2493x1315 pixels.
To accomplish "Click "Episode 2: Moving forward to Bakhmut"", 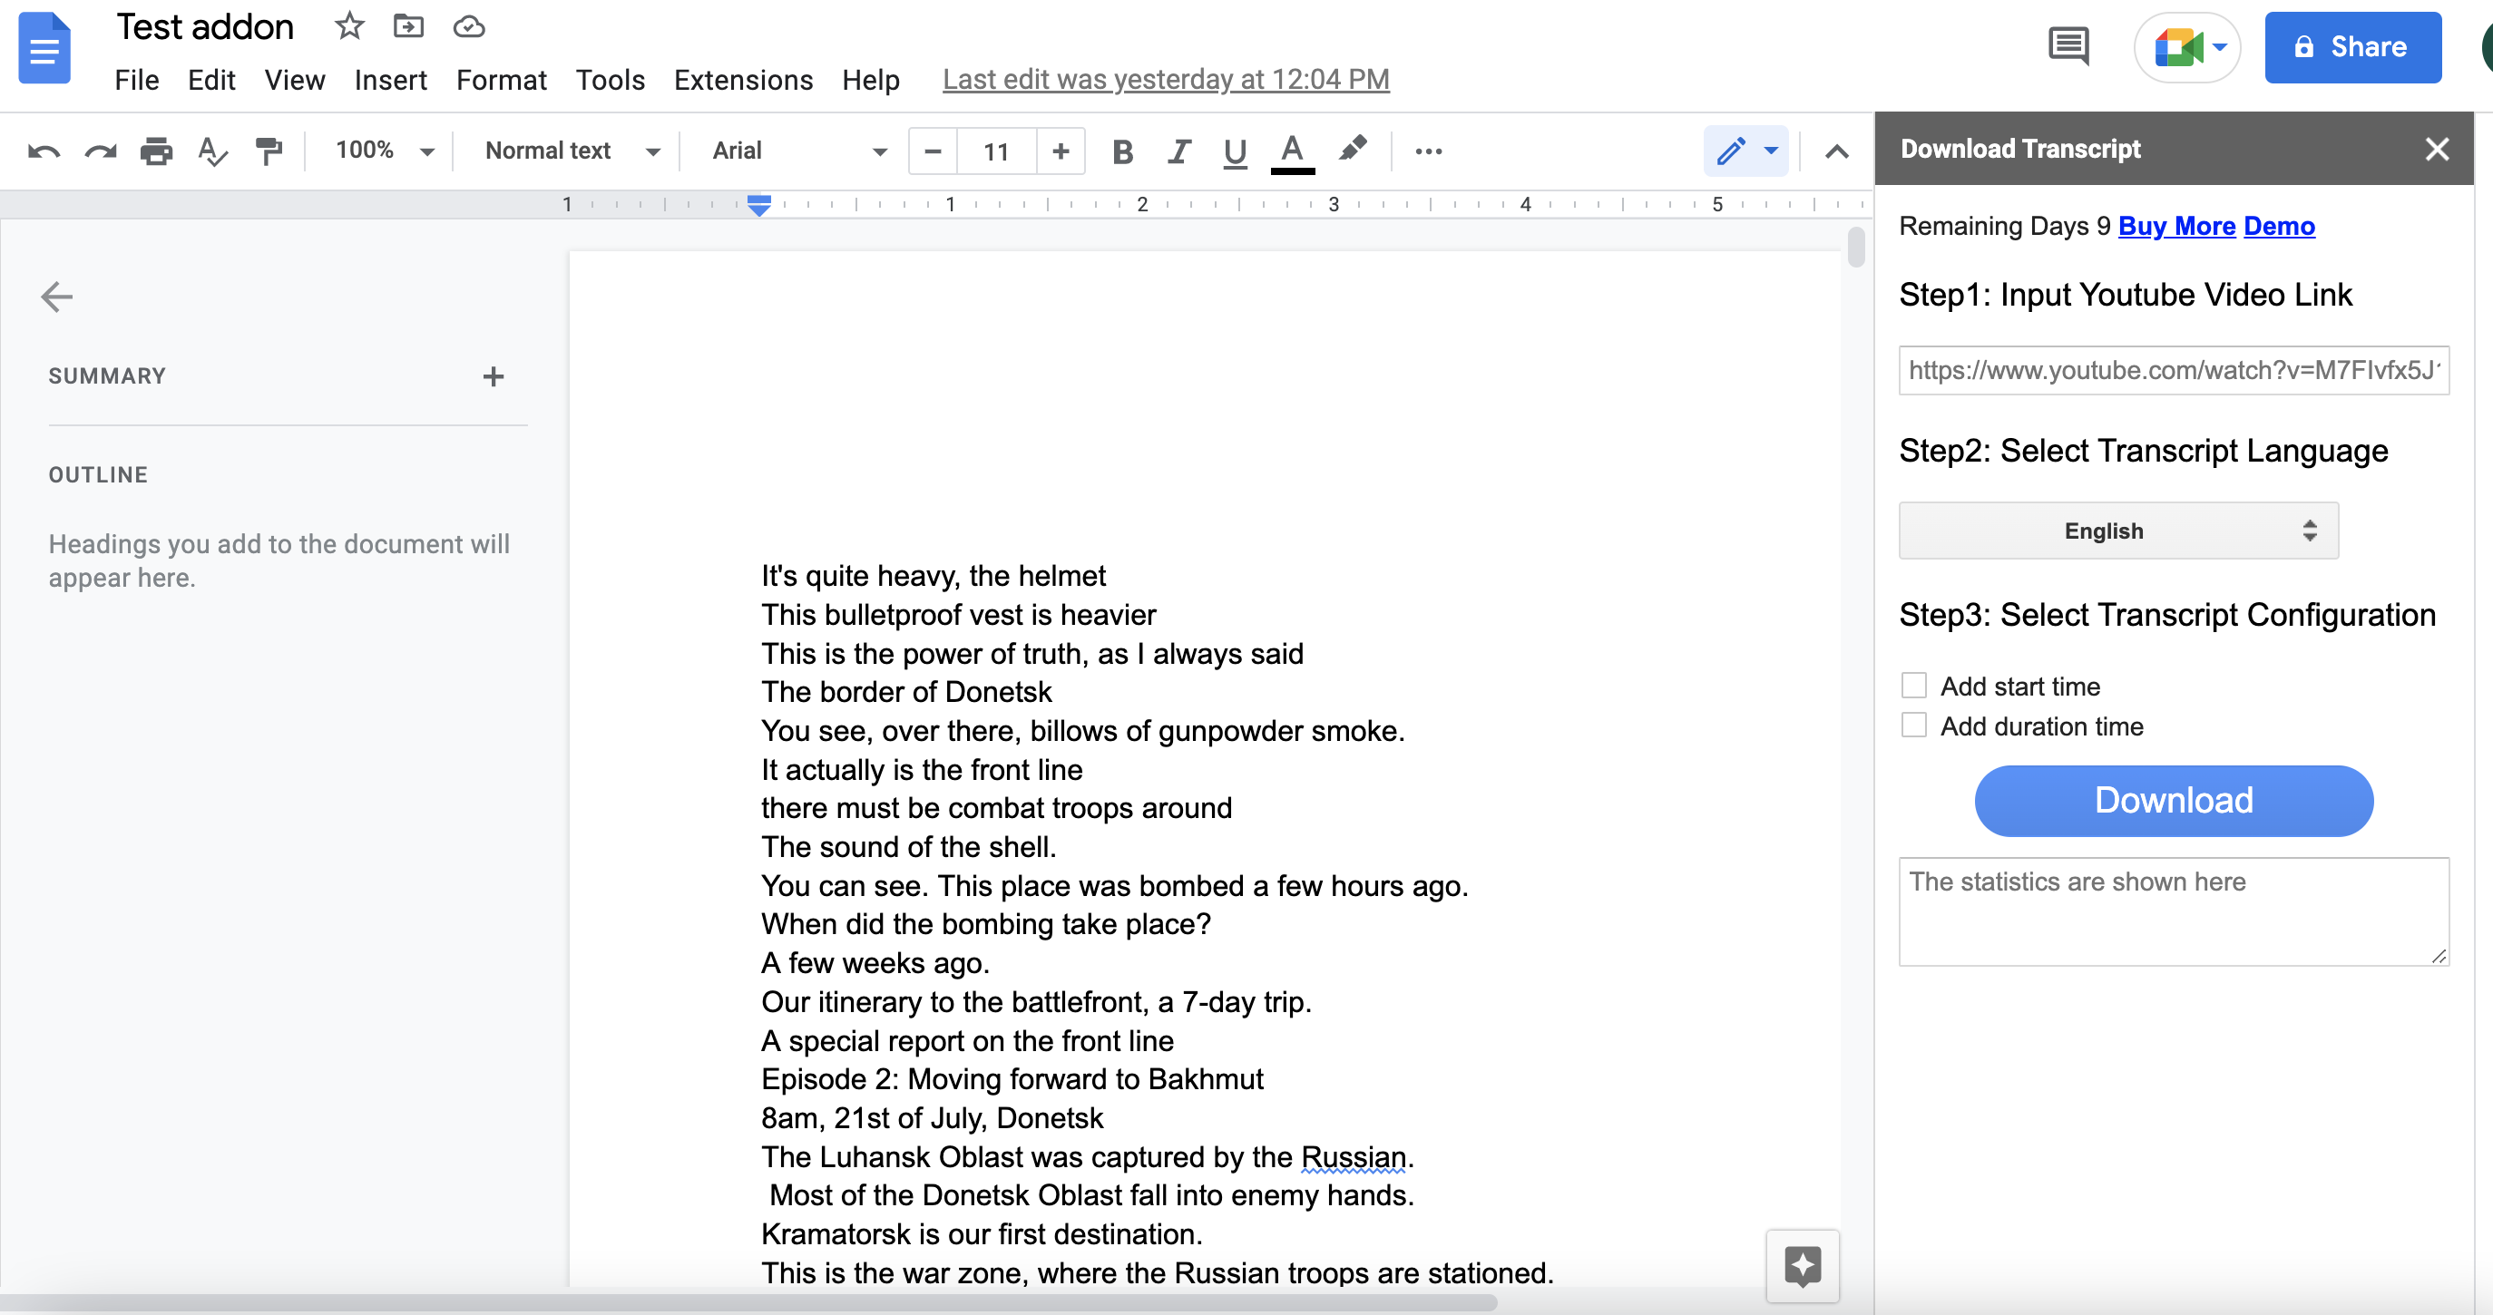I will point(1012,1079).
